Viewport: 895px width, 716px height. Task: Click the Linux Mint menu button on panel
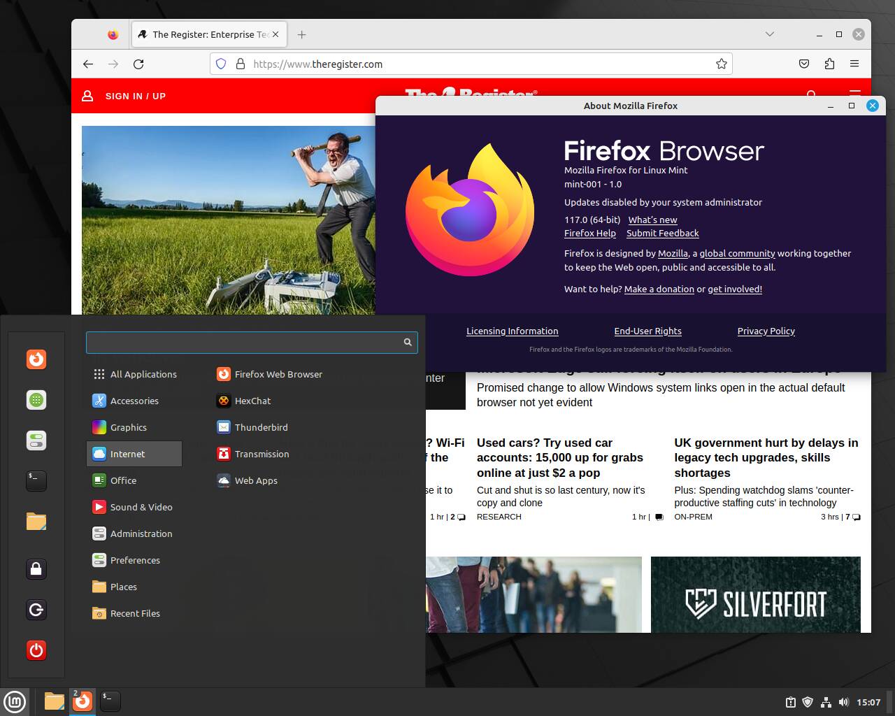tap(15, 701)
